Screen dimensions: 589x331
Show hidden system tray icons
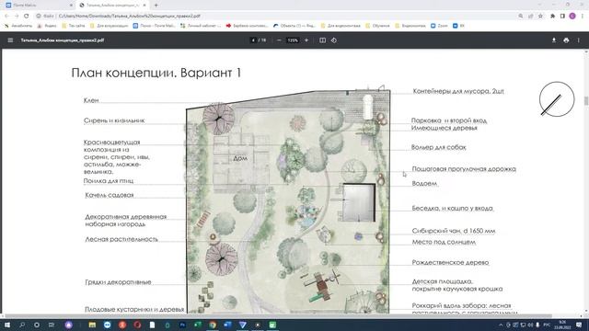tap(501, 325)
